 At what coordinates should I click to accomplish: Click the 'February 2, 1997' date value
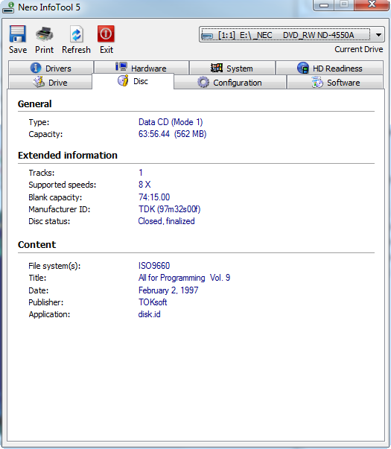coord(168,290)
